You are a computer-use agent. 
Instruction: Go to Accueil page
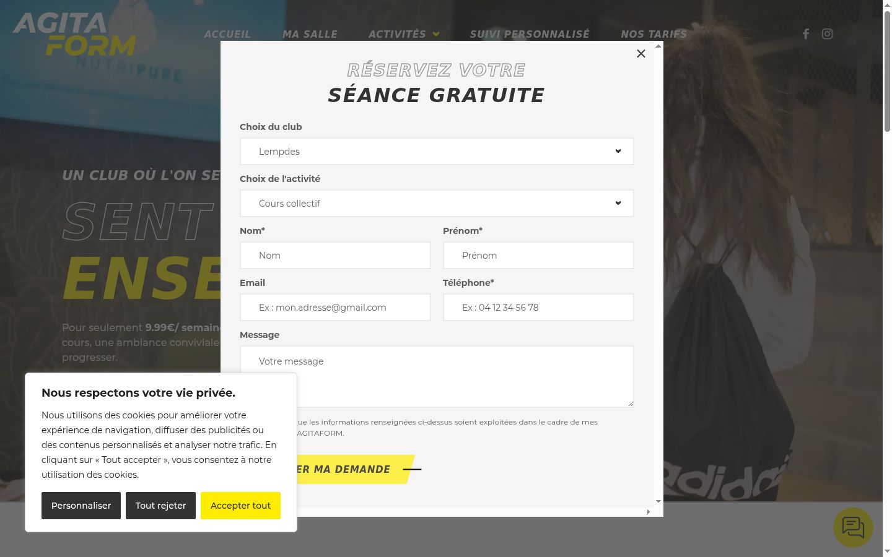click(227, 34)
